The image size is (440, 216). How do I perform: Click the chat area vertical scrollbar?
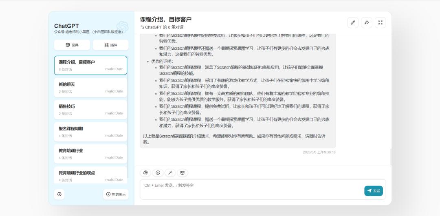coord(391,157)
